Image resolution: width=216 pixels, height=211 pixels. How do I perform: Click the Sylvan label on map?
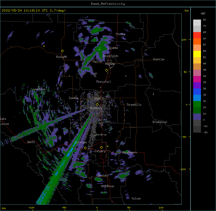(x=98, y=61)
